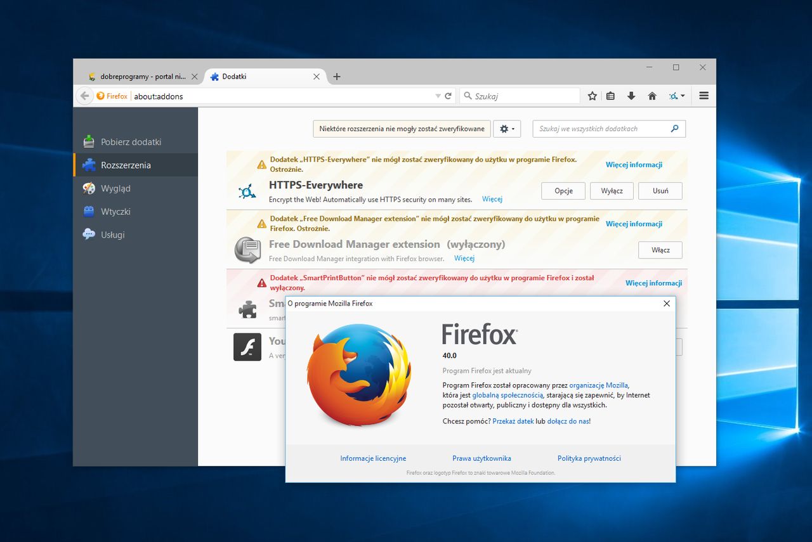Select Rozszerzenia in sidebar

click(135, 165)
